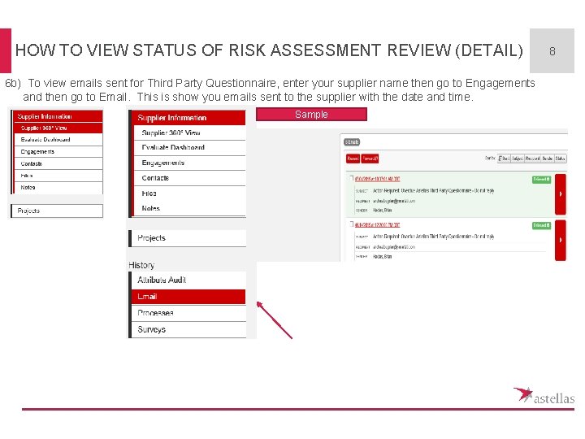Open Engagements in the small menu

(x=58, y=151)
